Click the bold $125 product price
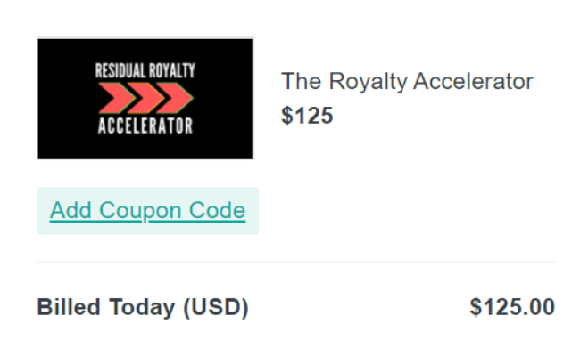The image size is (580, 356). 307,116
